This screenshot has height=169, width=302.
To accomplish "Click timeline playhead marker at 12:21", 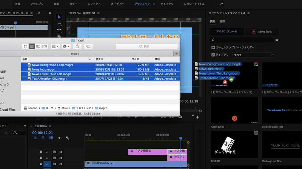I will click(181, 138).
